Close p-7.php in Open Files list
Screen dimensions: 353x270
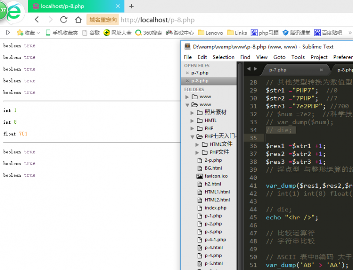coord(187,73)
